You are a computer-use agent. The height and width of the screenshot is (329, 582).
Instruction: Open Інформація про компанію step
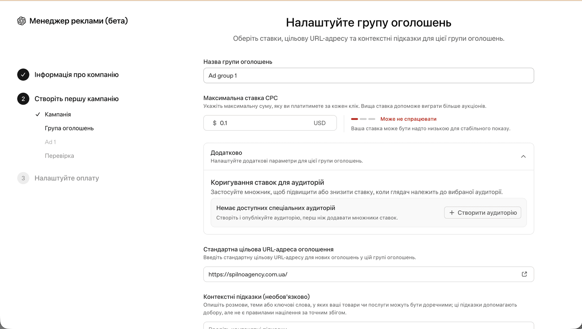pyautogui.click(x=76, y=75)
